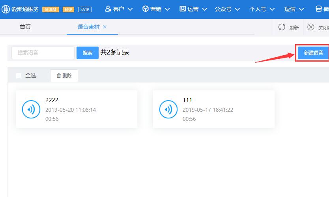329x197 pixels.
Task: Expand the 营销 dropdown chevron
Action: 167,9
